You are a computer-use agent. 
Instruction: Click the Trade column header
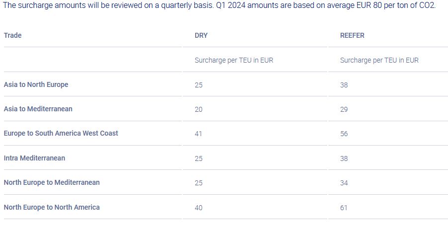pyautogui.click(x=12, y=35)
